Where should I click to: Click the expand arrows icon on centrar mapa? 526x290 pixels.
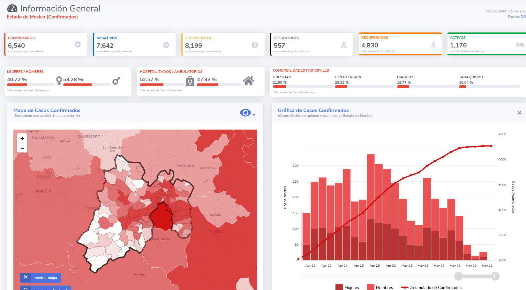tap(26, 277)
